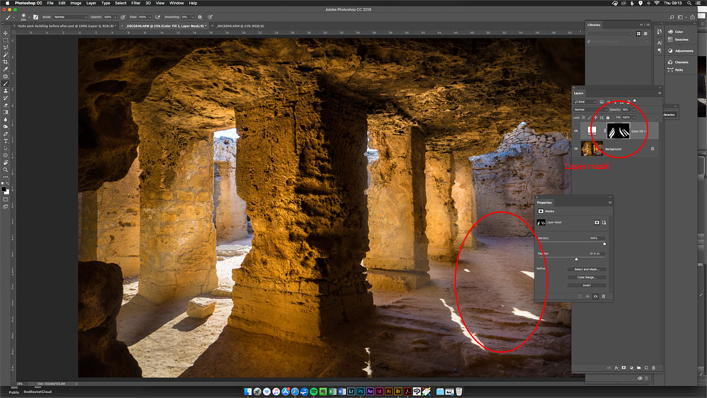
Task: Select the Dodge tool
Action: [6, 127]
